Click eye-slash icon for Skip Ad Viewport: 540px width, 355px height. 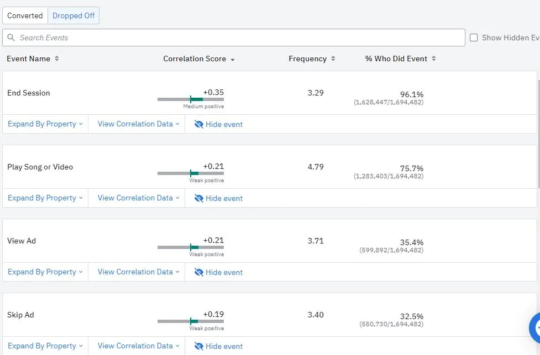pyautogui.click(x=199, y=346)
